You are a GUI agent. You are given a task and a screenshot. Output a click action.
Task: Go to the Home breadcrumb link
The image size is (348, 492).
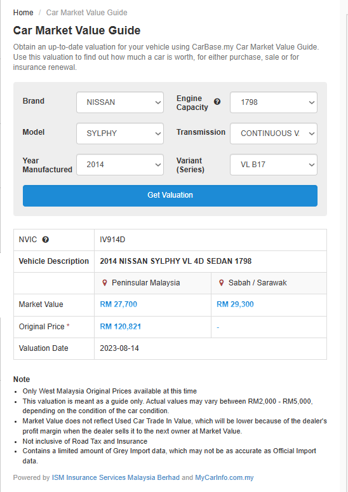coord(23,13)
